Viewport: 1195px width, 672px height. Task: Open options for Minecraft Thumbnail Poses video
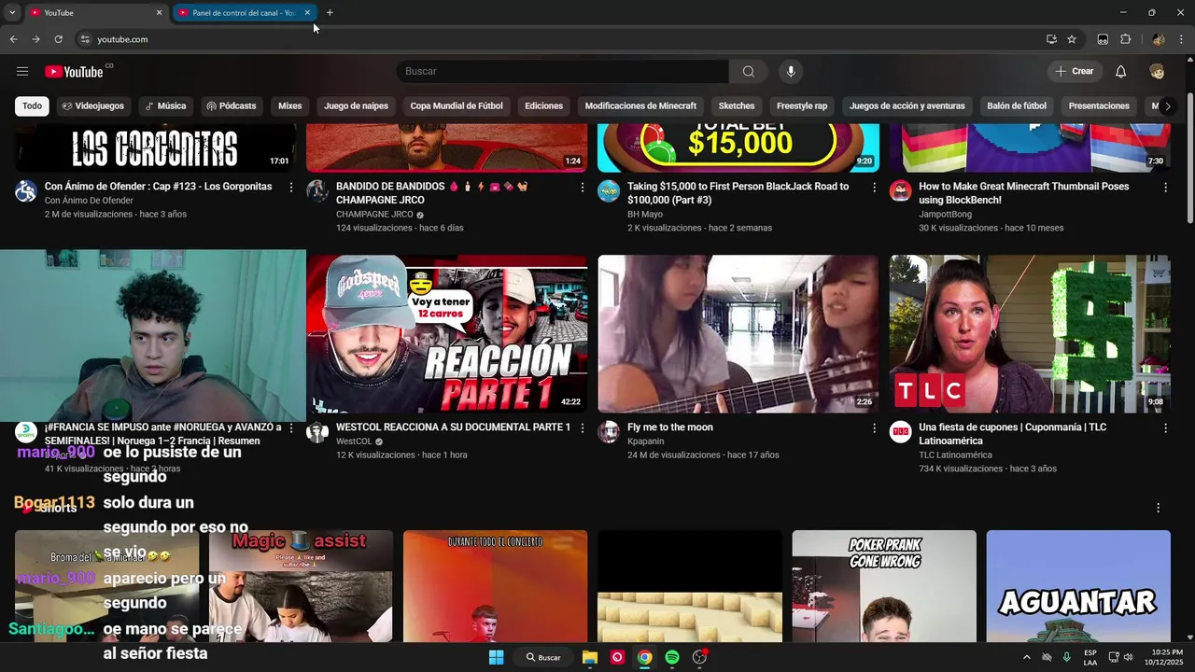click(x=1165, y=188)
